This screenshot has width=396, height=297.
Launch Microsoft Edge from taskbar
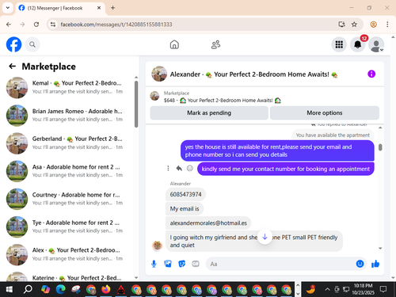[60, 289]
